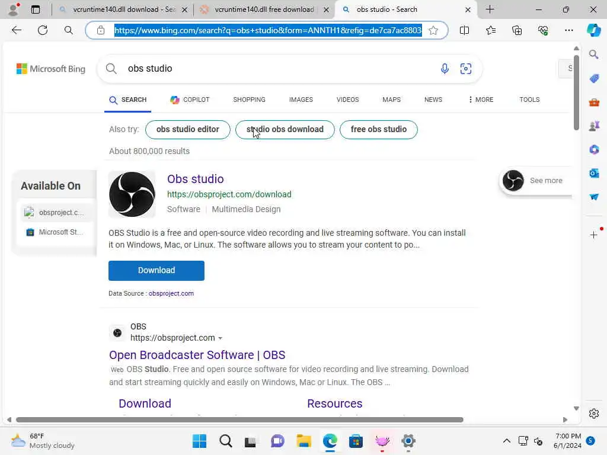Open Settings and more ellipsis menu
This screenshot has width=607, height=455.
(x=568, y=30)
